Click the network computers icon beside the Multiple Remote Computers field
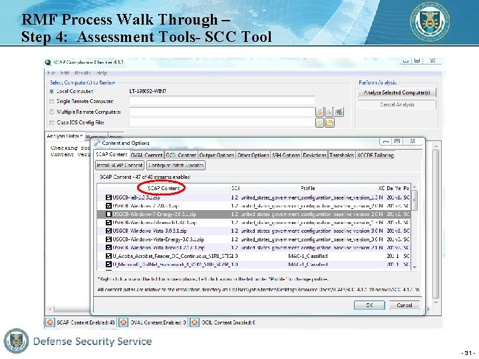The width and height of the screenshot is (479, 359). click(x=339, y=112)
